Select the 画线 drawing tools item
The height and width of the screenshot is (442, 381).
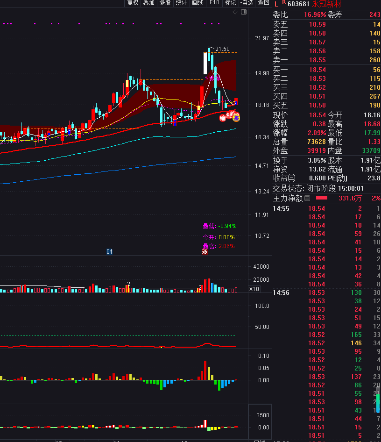198,3
